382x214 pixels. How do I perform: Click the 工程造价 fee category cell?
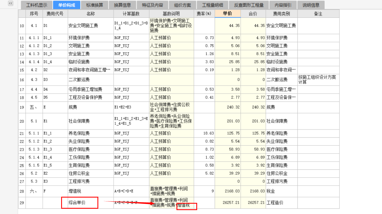click(281, 203)
